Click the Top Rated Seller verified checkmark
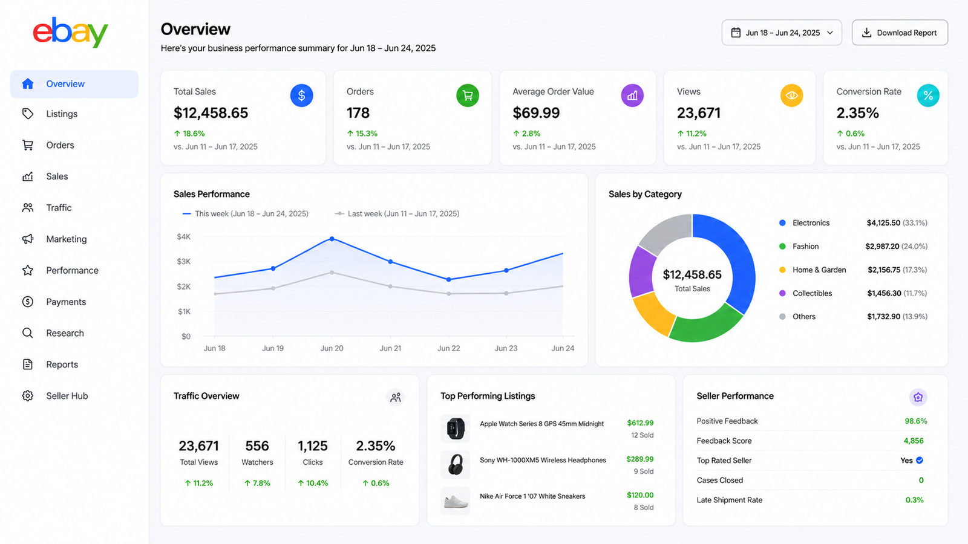Screen dimensions: 968x544 (x=920, y=461)
